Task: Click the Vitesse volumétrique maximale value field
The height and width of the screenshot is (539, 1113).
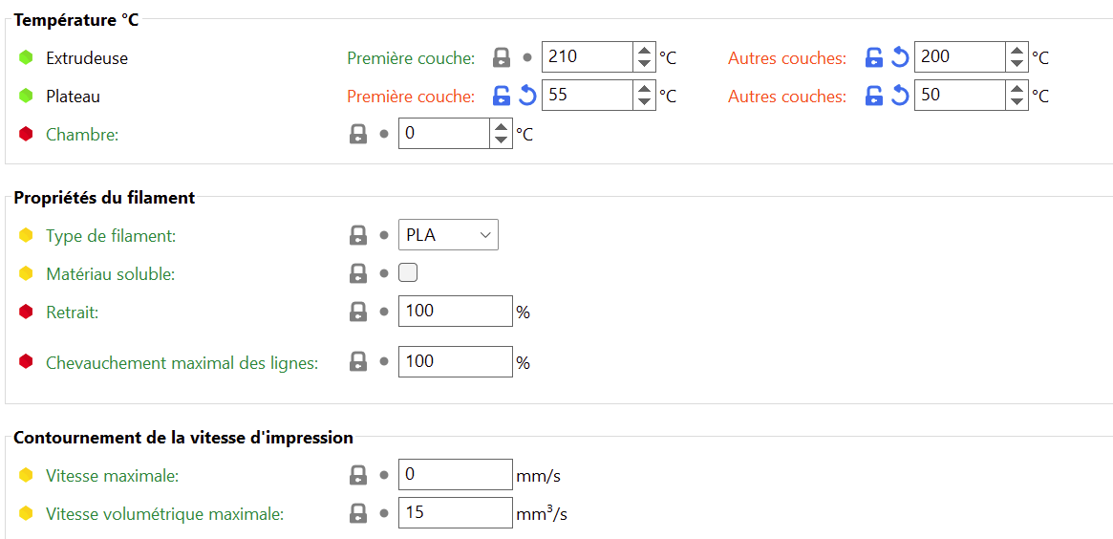Action: click(456, 513)
